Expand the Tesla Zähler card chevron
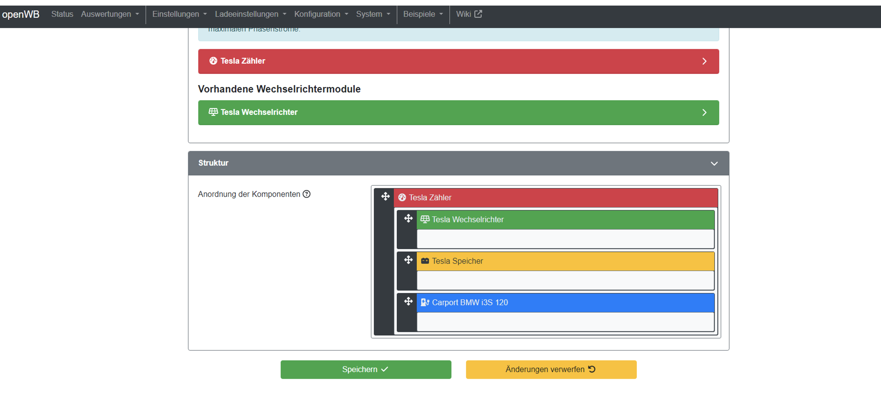Screen dimensions: 881x407 pyautogui.click(x=704, y=61)
